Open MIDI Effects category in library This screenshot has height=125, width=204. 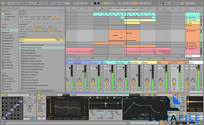(9, 41)
